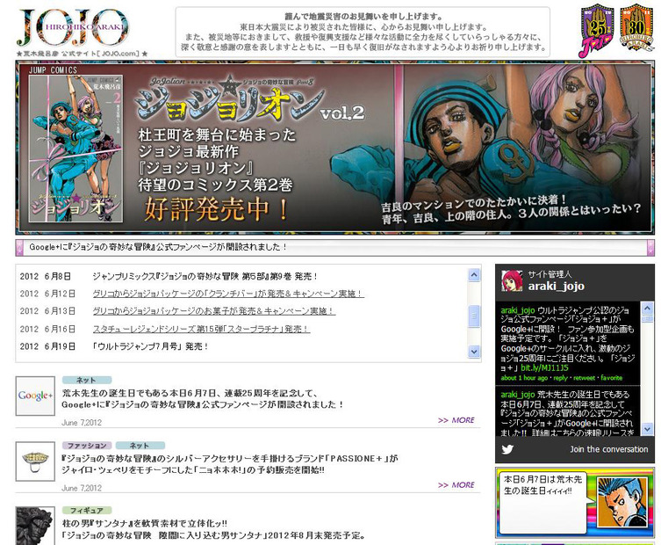This screenshot has height=545, width=661.
Task: Click the news list scrollbar thumb
Action: pos(474,316)
